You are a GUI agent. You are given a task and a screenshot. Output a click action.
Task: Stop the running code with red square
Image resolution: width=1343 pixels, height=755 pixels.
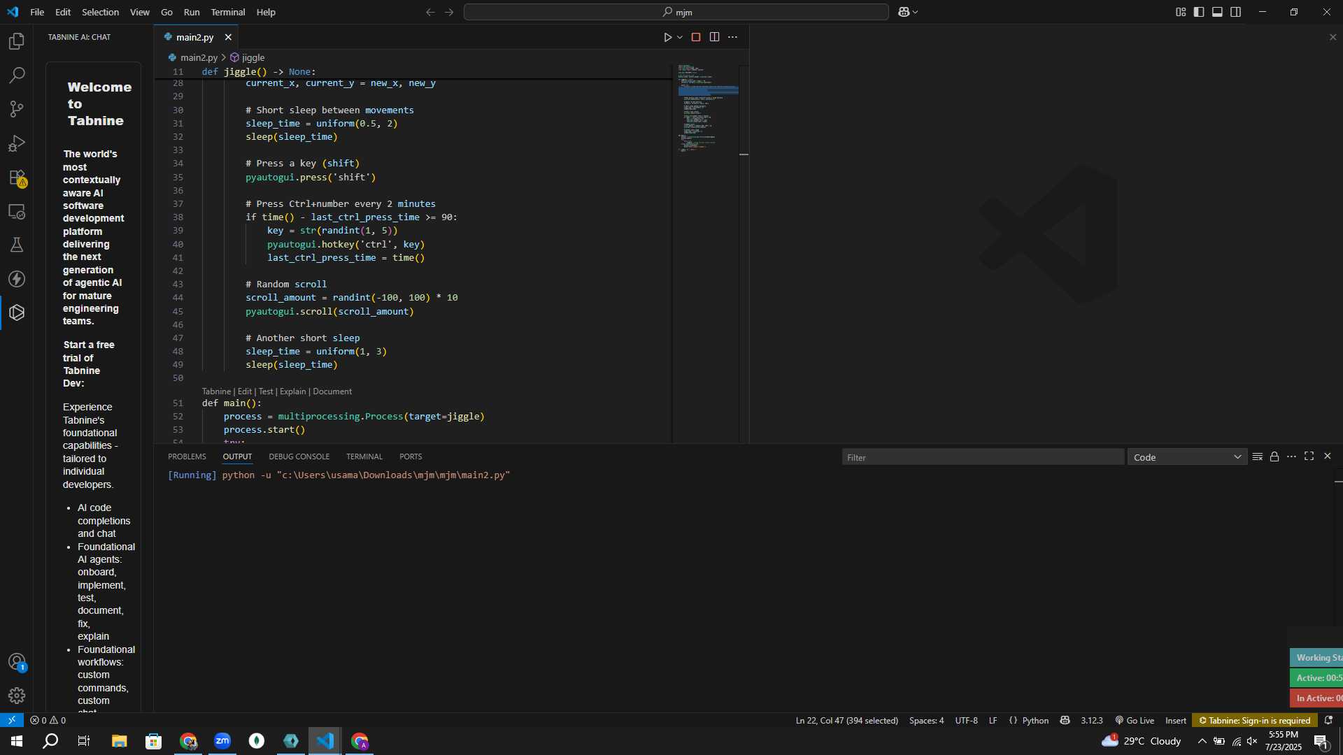pyautogui.click(x=696, y=37)
